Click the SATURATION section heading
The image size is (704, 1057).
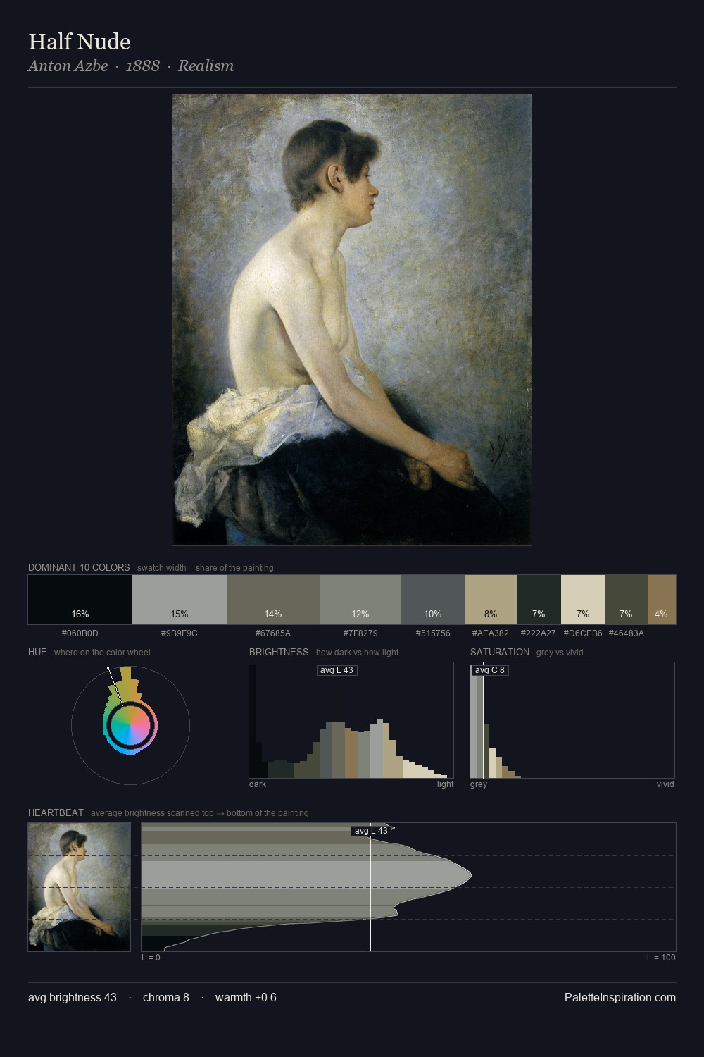[500, 653]
